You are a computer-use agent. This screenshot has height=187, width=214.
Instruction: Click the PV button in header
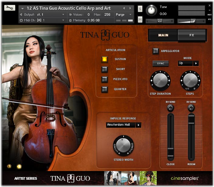point(209,19)
